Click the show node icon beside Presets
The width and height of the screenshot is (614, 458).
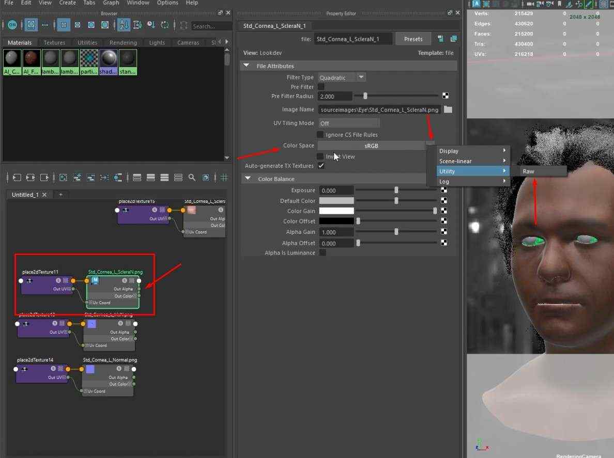click(x=440, y=39)
